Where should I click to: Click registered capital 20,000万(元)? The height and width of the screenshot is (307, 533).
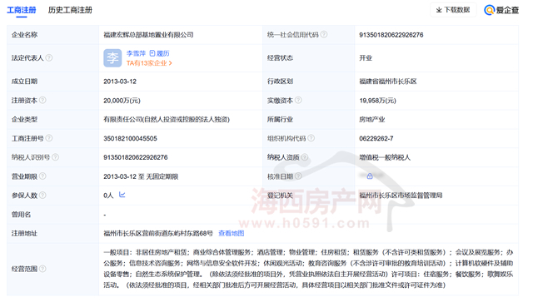122,101
